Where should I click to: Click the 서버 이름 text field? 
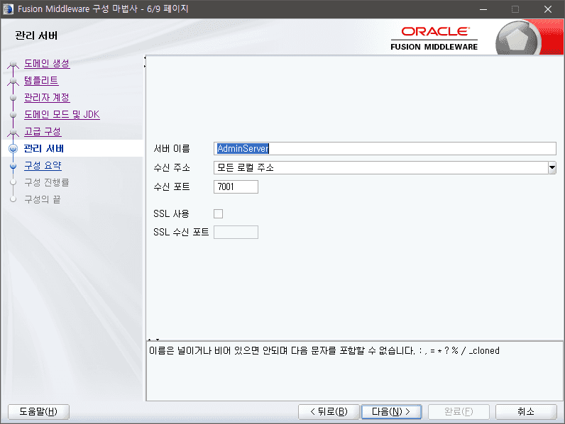[385, 149]
